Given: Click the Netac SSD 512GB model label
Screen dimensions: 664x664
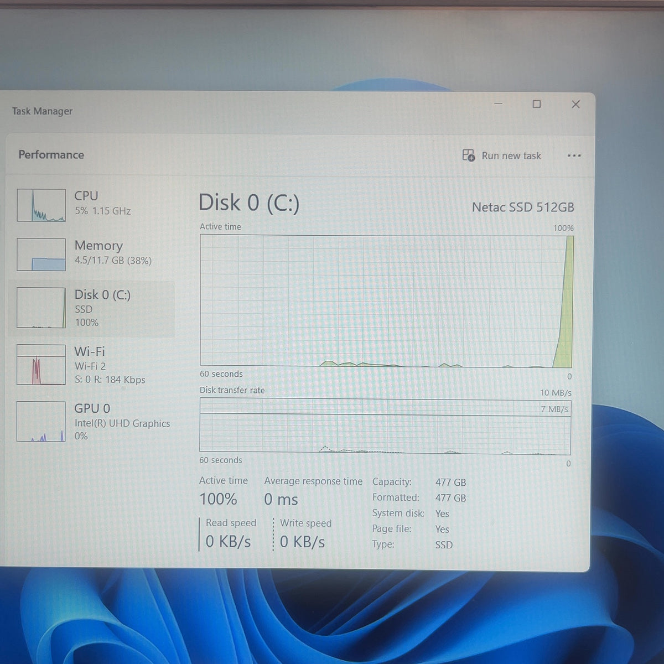Looking at the screenshot, I should [x=523, y=207].
